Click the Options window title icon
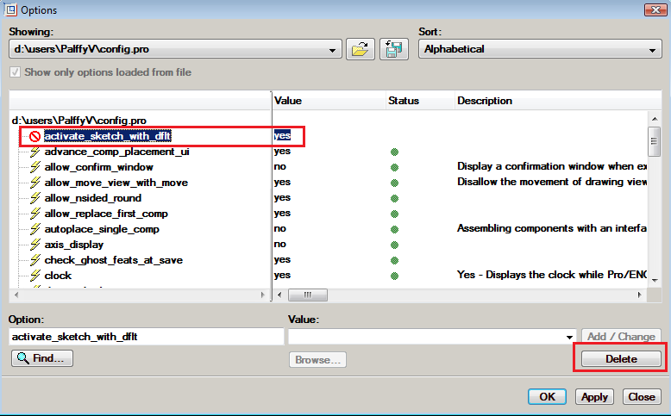The image size is (671, 416). tap(9, 9)
